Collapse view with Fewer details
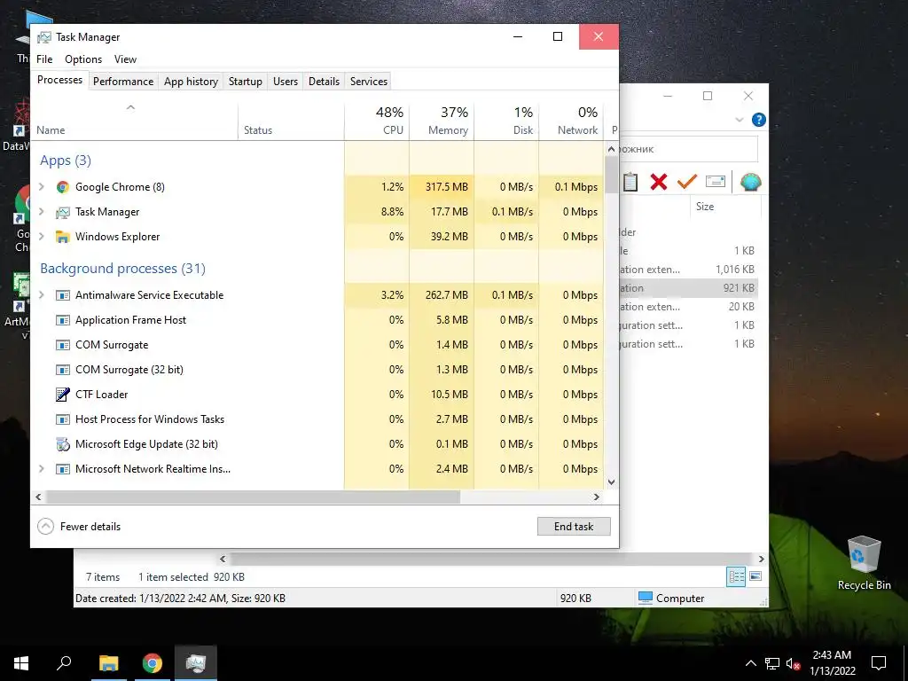Viewport: 908px width, 681px height. pyautogui.click(x=79, y=527)
